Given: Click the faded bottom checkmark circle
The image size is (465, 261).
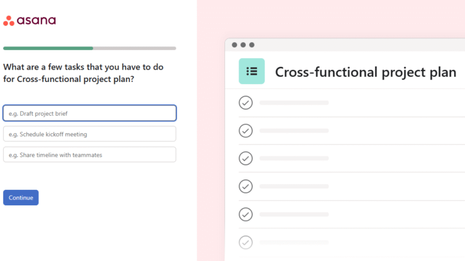Looking at the screenshot, I should tap(246, 242).
